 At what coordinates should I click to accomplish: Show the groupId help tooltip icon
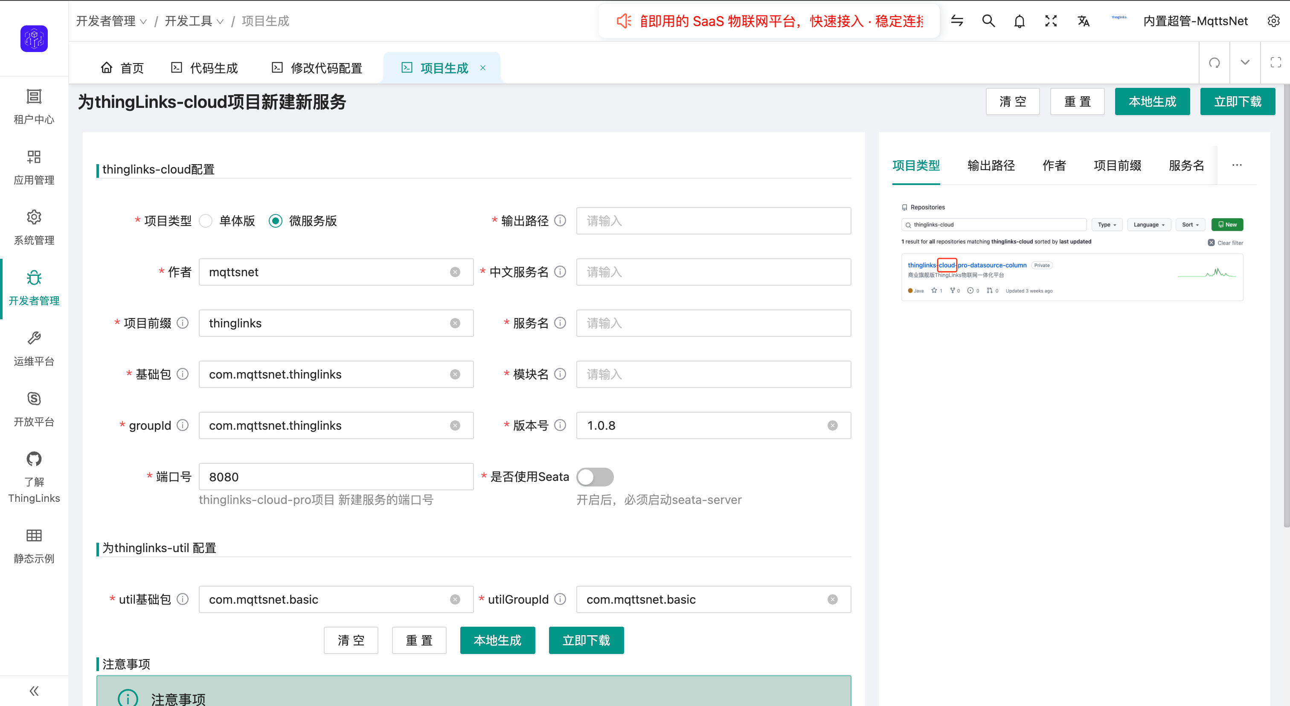coord(183,425)
